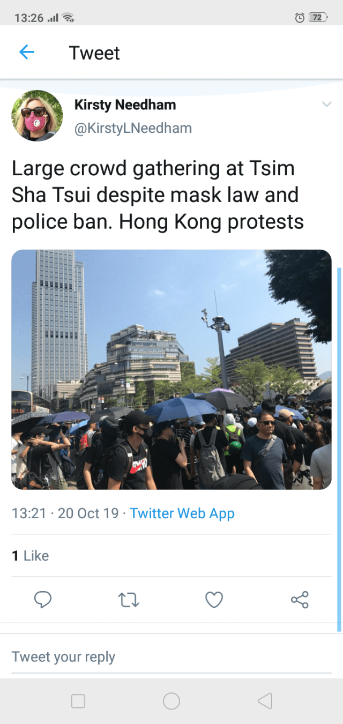Tap the blue scrollbar on right edge
343x724 pixels.
click(x=339, y=449)
